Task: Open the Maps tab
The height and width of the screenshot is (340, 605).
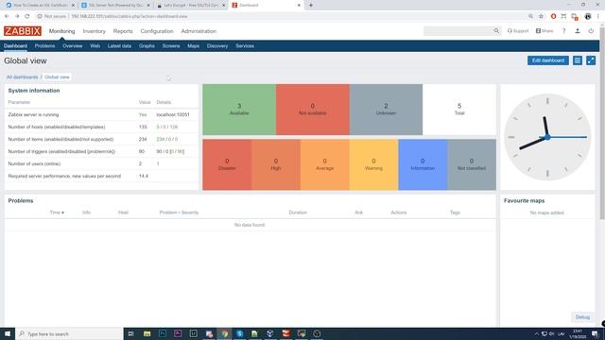Action: pos(193,46)
